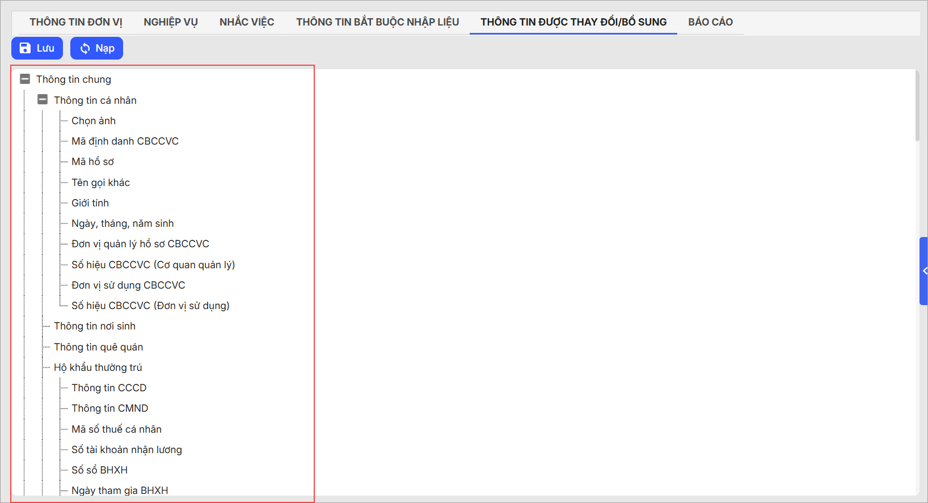Viewport: 928px width, 503px height.
Task: Open the blue side panel arrow handle
Action: point(923,271)
